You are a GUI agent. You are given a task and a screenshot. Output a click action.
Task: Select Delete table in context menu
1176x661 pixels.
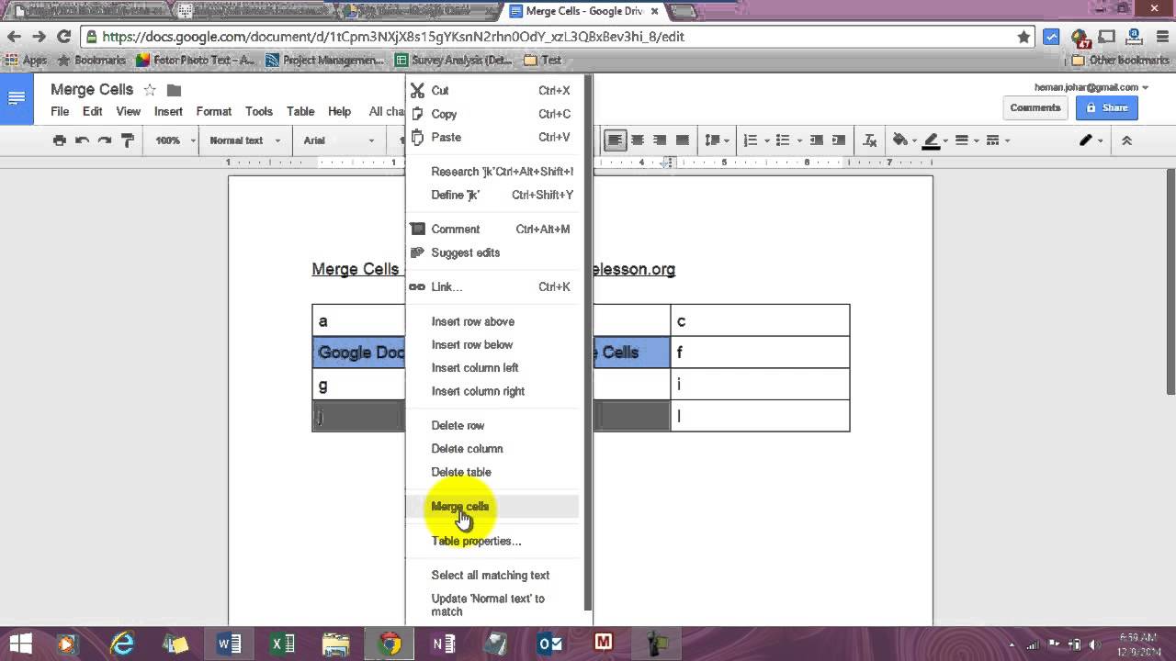[492, 472]
